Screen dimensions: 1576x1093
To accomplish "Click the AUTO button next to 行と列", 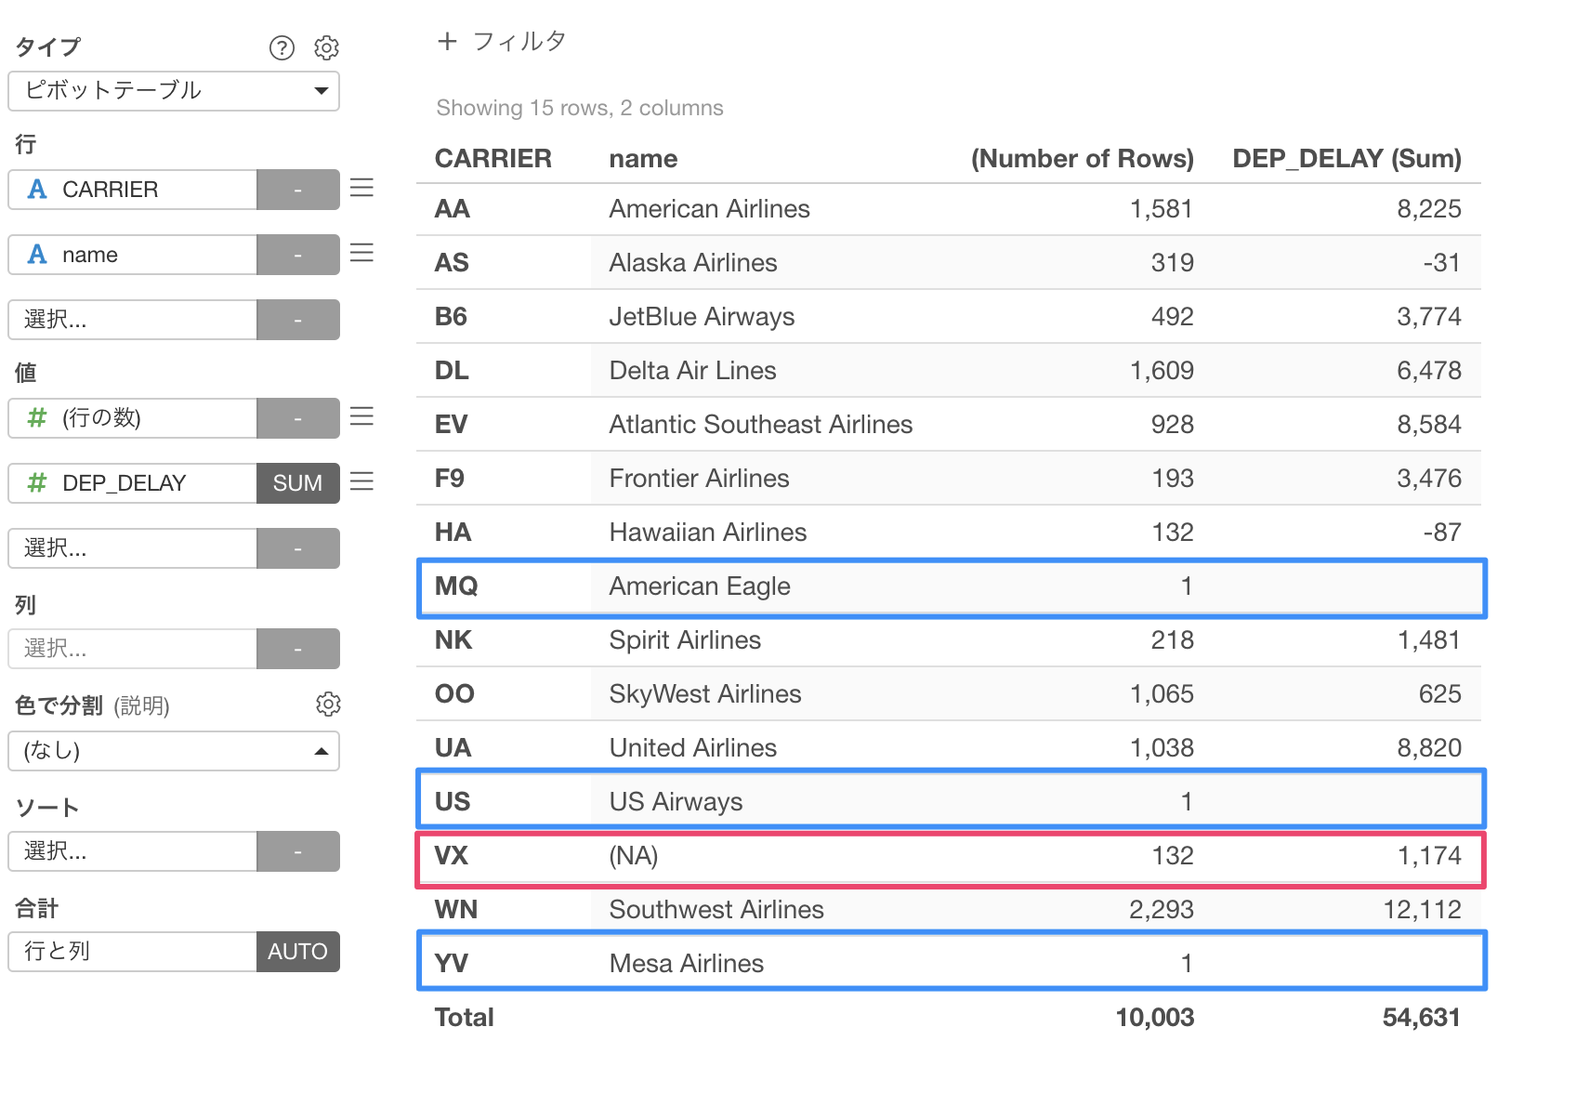I will pyautogui.click(x=298, y=952).
